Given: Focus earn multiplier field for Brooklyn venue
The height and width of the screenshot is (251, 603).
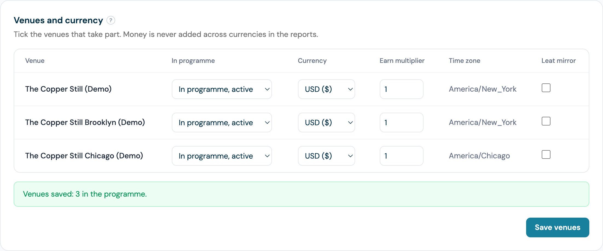Looking at the screenshot, I should (401, 122).
